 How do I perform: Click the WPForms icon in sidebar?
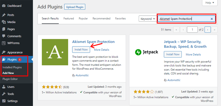click(x=4, y=43)
